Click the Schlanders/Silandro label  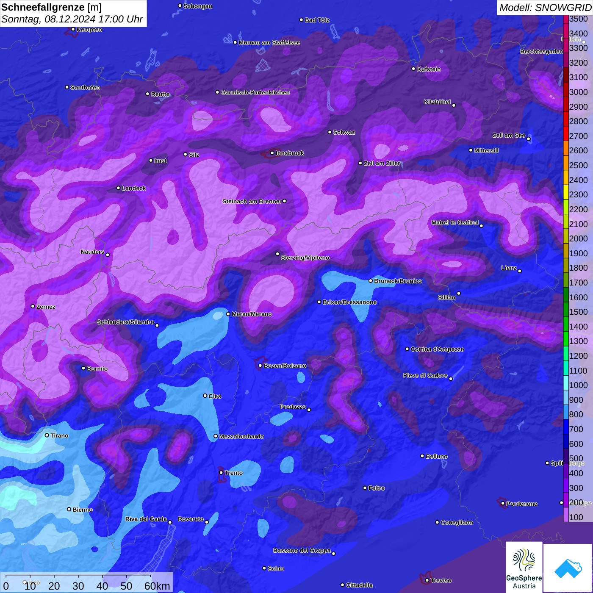[125, 322]
